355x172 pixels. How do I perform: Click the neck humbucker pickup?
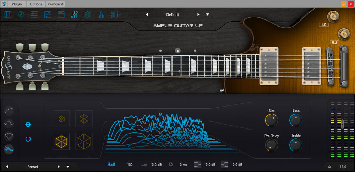click(269, 66)
